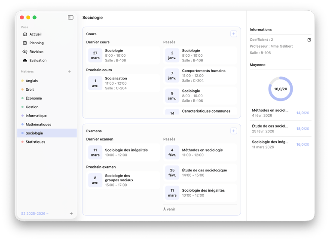Expand the À venir exams section
The width and height of the screenshot is (330, 241).
click(x=169, y=209)
